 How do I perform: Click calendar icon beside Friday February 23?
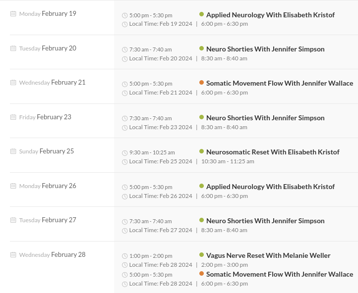(13, 117)
